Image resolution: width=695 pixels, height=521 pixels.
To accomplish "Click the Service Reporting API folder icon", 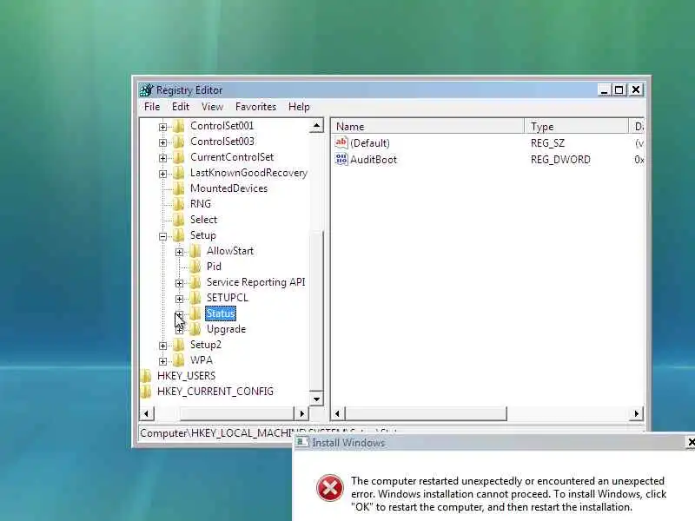I will point(195,282).
